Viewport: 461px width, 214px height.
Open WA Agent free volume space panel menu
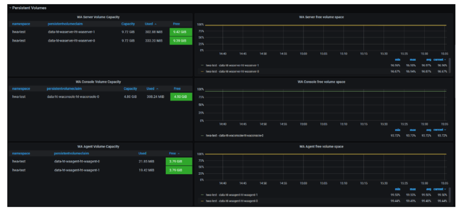click(321, 146)
